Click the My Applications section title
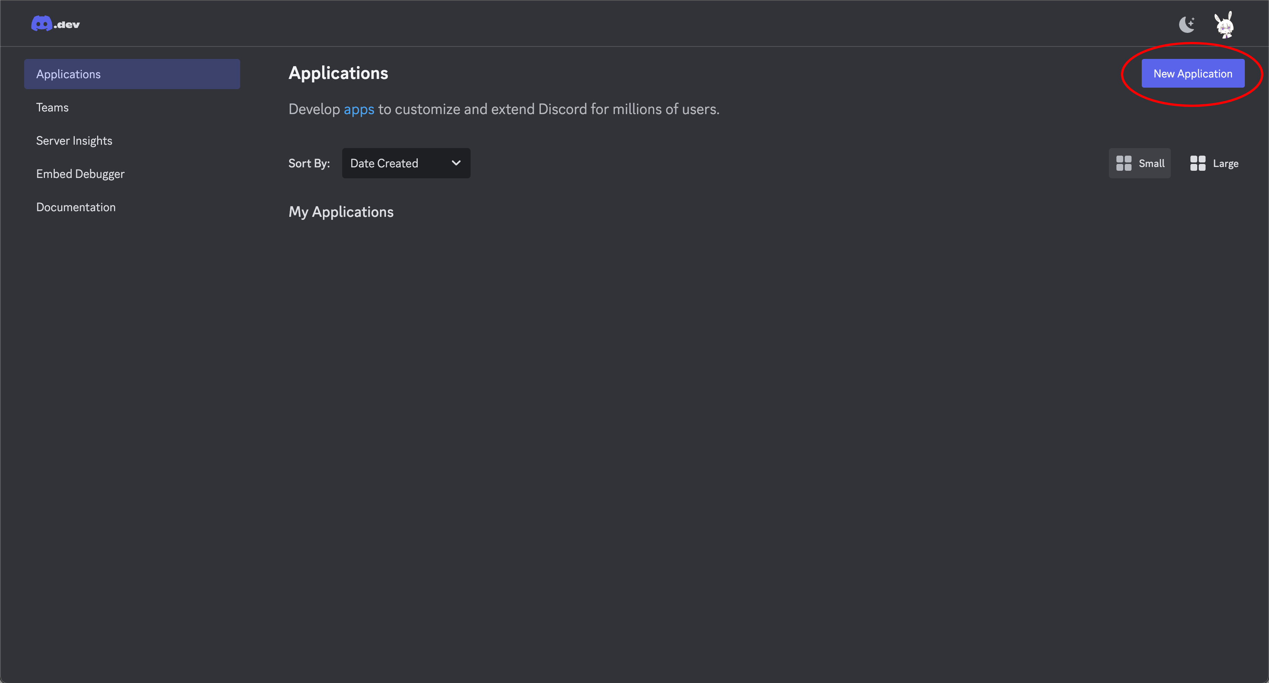1269x683 pixels. click(341, 212)
